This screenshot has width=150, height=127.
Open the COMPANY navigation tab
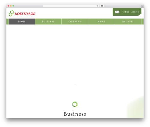75,22
